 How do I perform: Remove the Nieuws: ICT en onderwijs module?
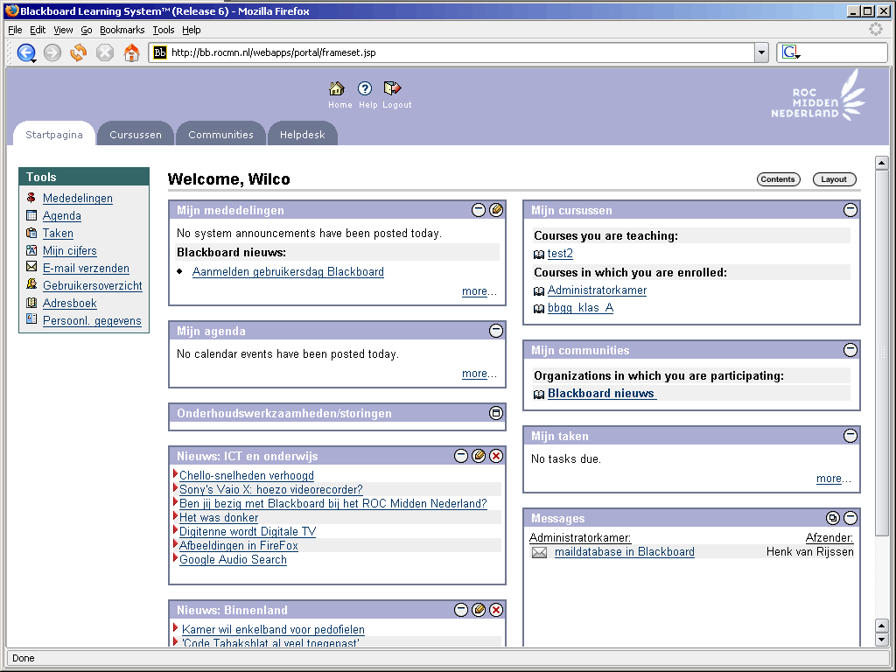pyautogui.click(x=496, y=455)
